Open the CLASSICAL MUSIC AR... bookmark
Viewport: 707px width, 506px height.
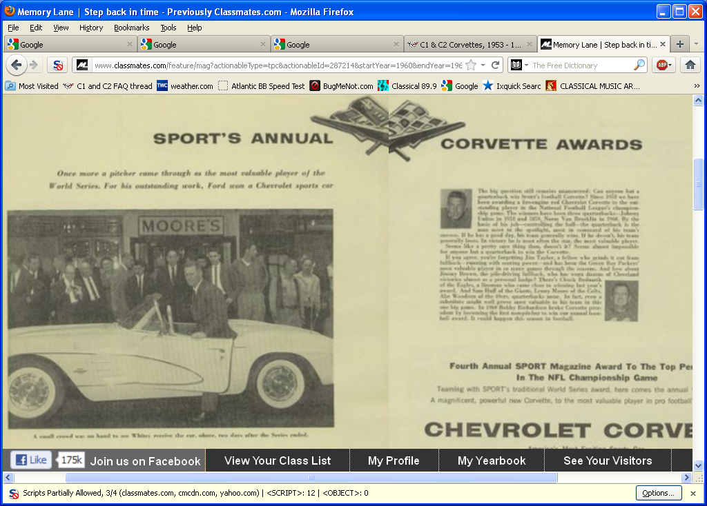click(x=592, y=86)
